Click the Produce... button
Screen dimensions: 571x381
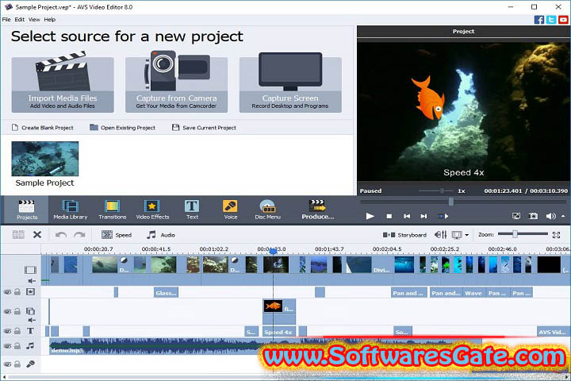[317, 210]
